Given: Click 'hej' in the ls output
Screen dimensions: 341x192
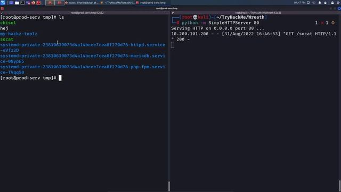Looking at the screenshot, I should pyautogui.click(x=4, y=28).
